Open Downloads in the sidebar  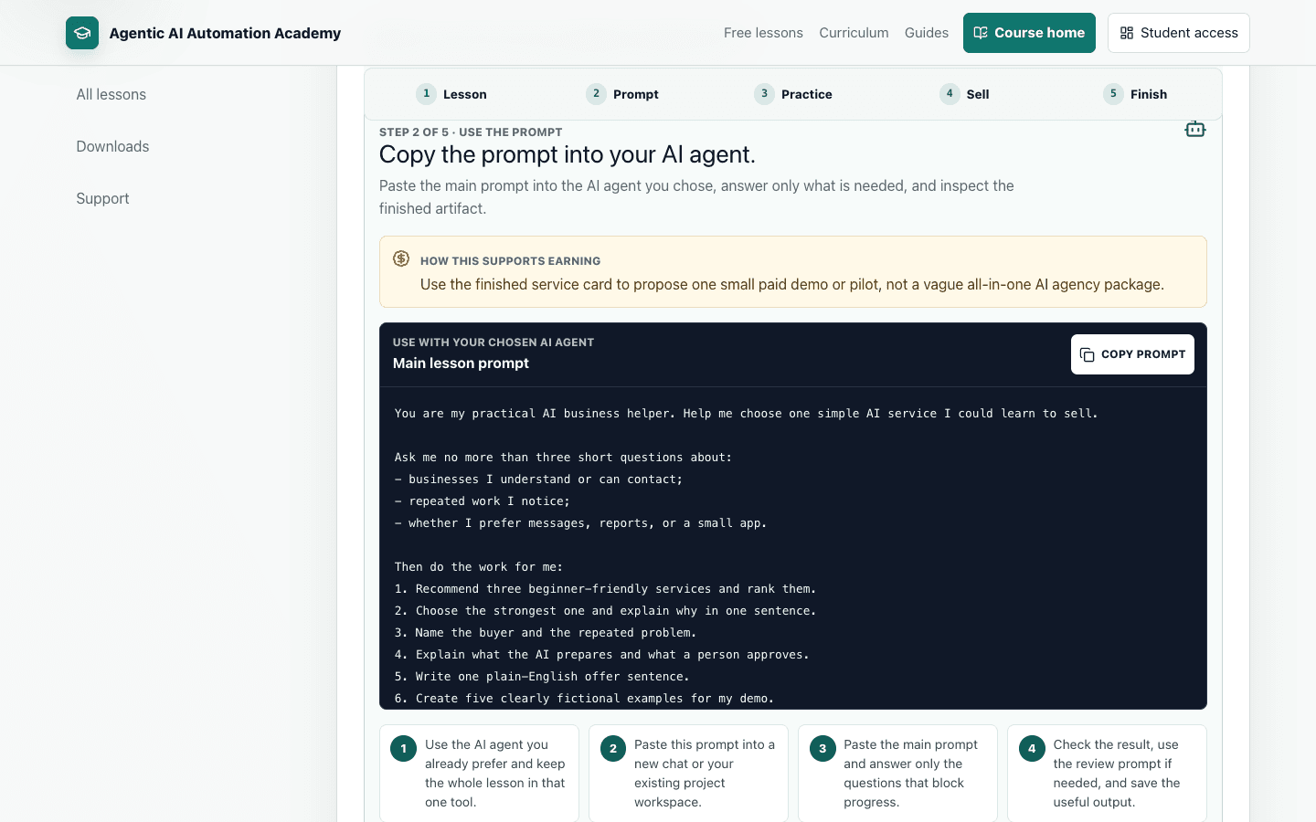click(112, 146)
